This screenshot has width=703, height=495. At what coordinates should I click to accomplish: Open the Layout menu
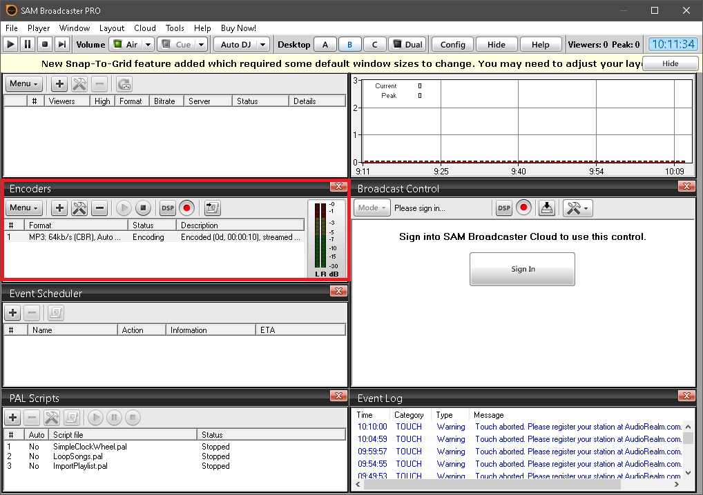(112, 28)
